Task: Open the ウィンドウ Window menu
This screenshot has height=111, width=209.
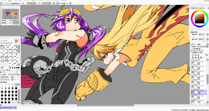Action: (56, 1)
